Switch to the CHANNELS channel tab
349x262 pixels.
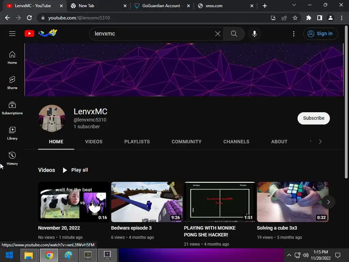point(236,142)
